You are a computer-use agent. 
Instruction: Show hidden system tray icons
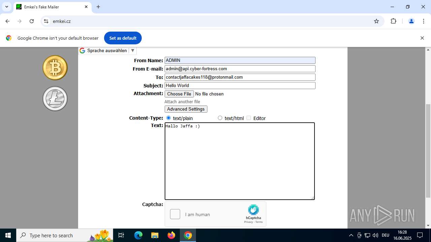(x=351, y=235)
